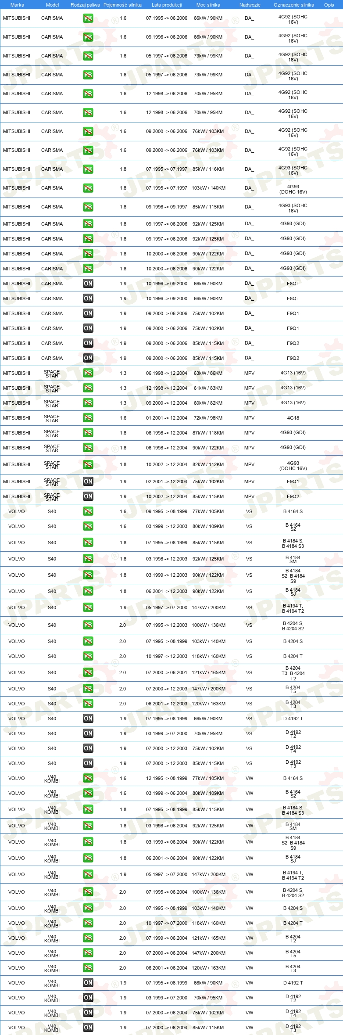Click ON diesel icon in Volvo S40 66kW / 90KM row
This screenshot has height=1035, width=343.
pos(88,719)
